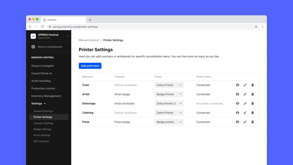Print the Press item
This screenshot has height=165, width=293.
click(238, 122)
